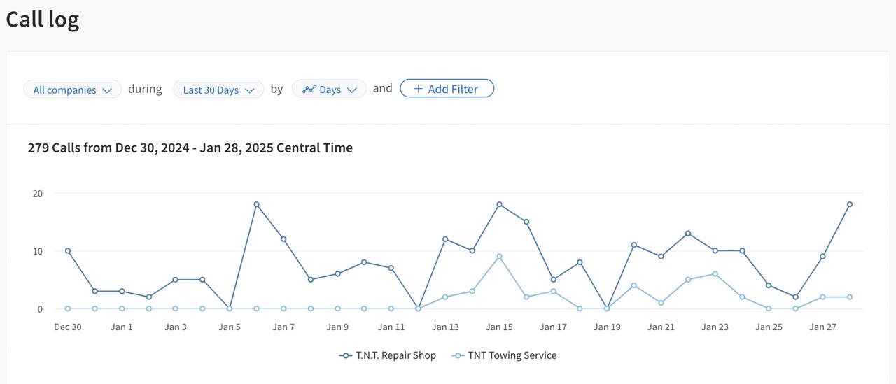Click Repair Shop peak point on Jan 6
This screenshot has width=896, height=384.
pyautogui.click(x=256, y=204)
